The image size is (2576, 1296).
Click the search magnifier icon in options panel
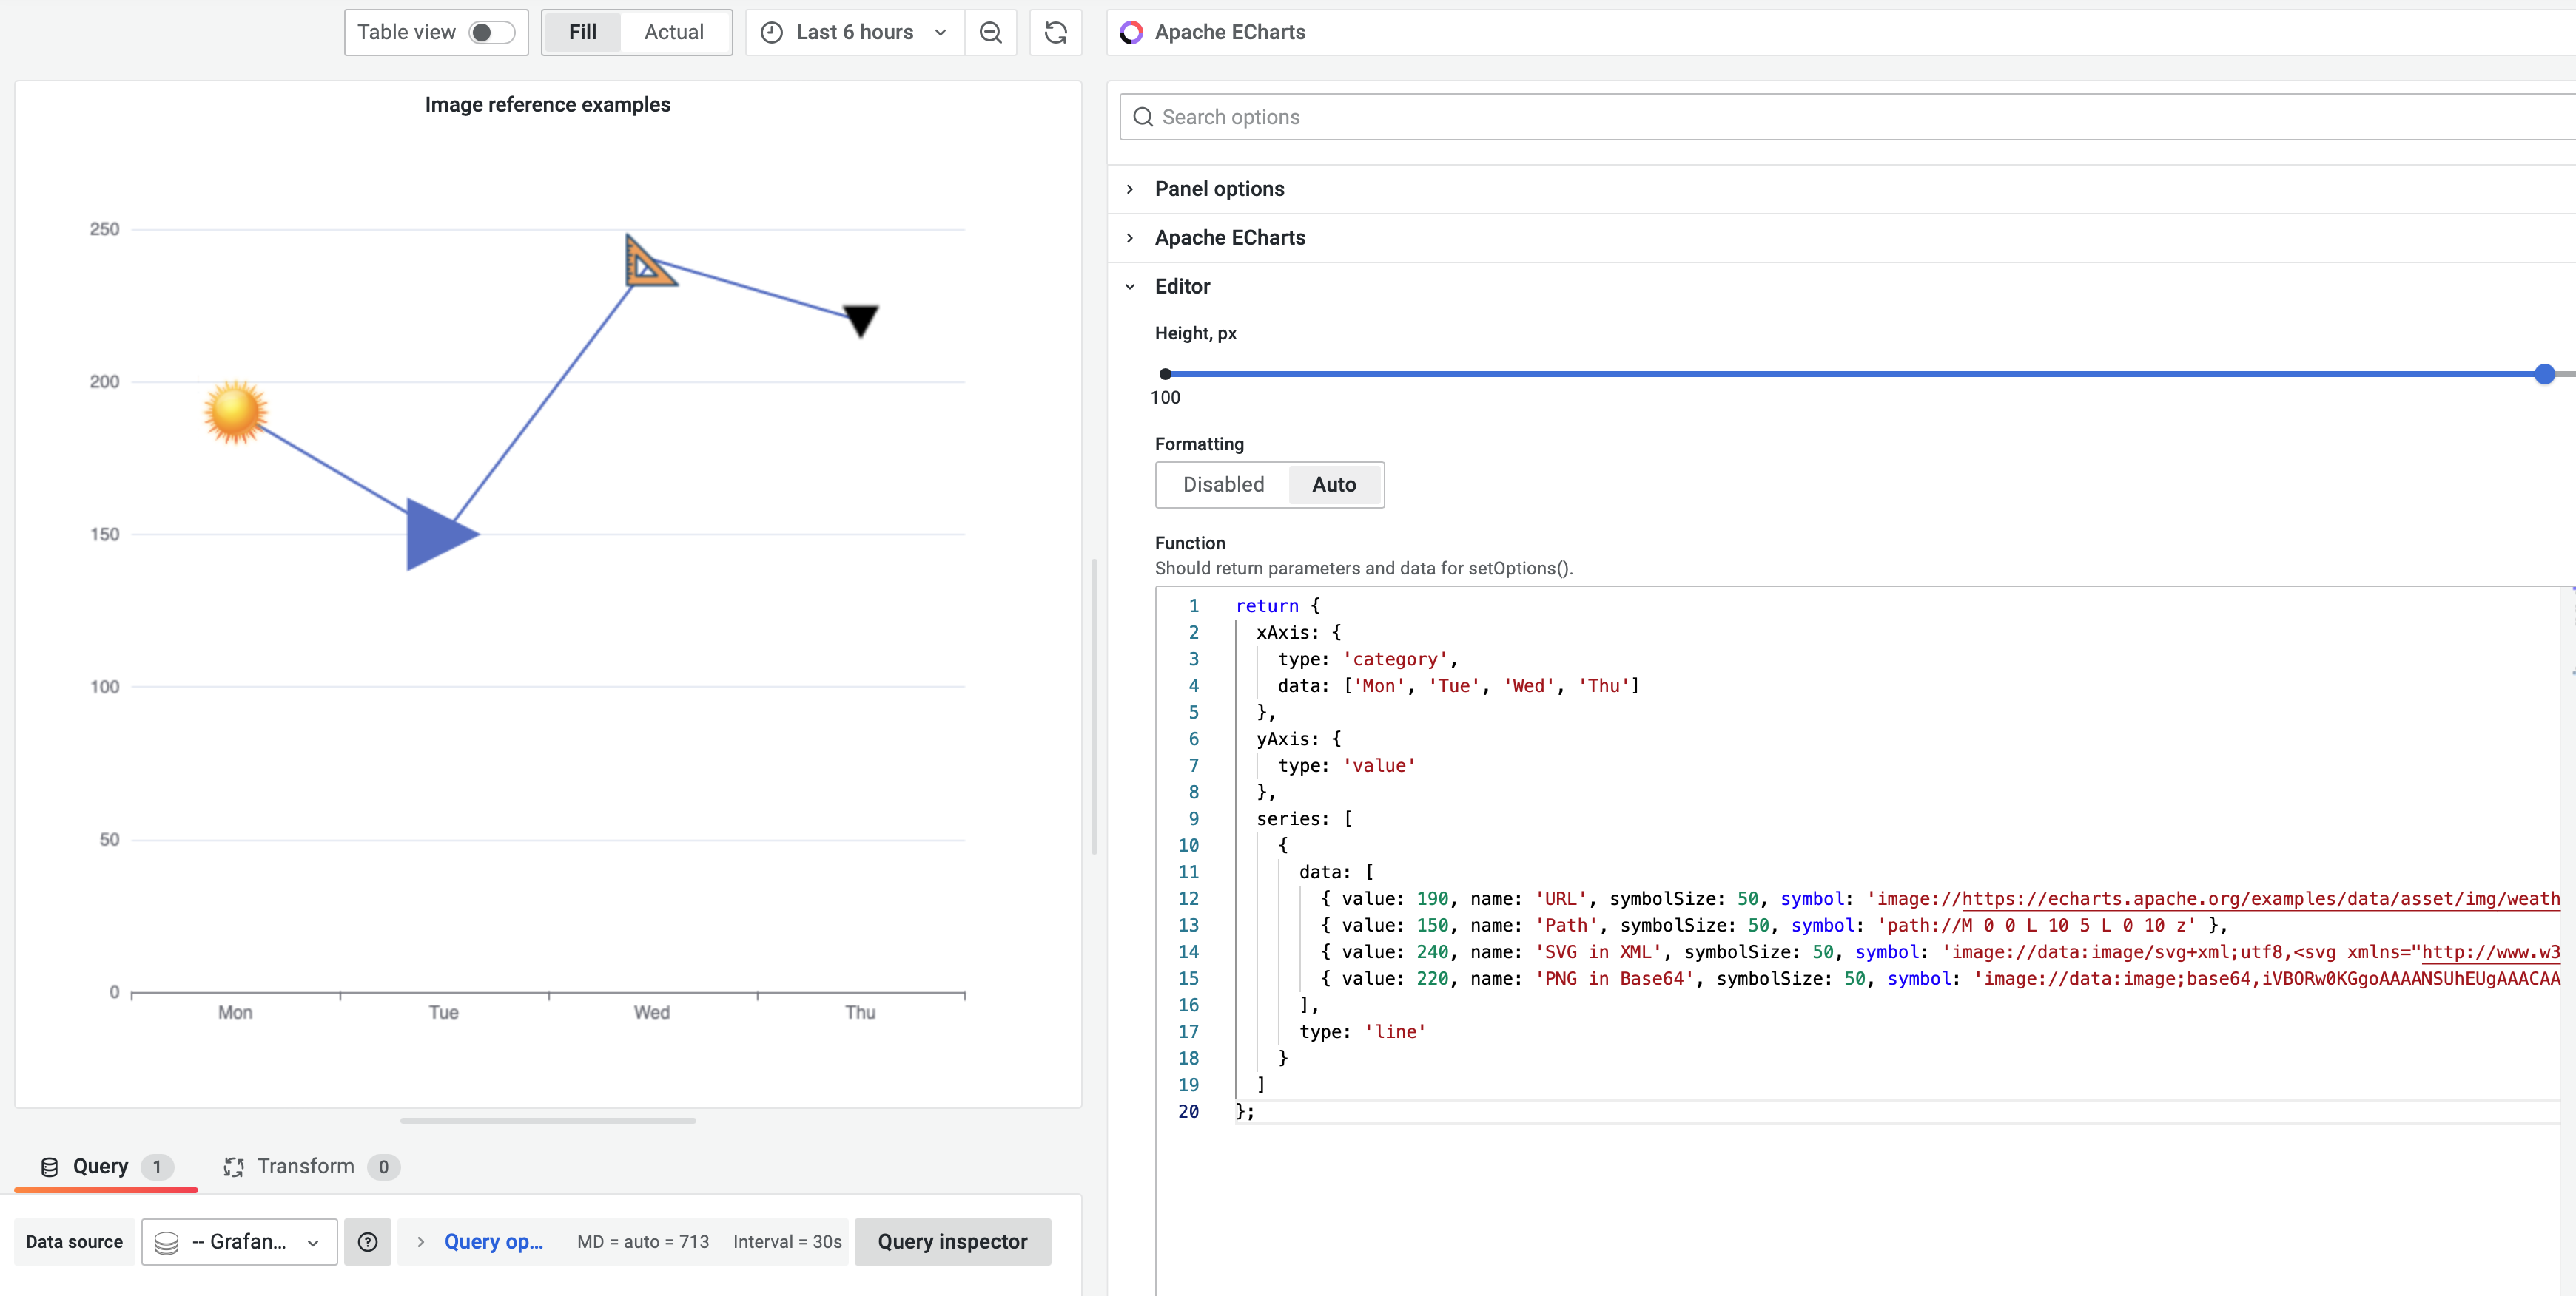[1143, 117]
